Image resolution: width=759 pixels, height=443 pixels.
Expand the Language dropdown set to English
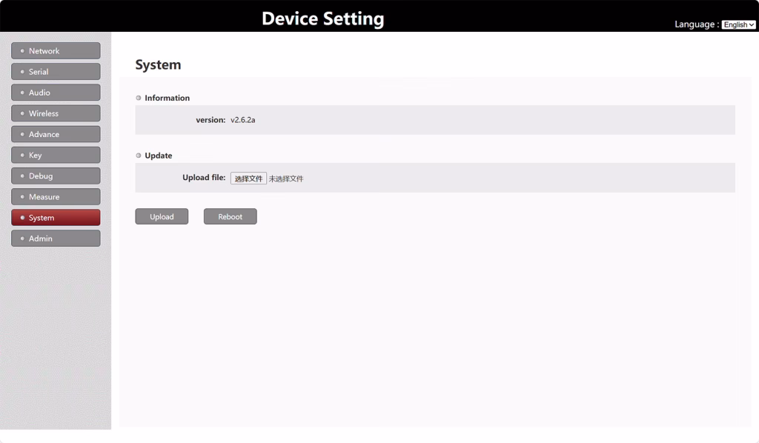pos(738,24)
